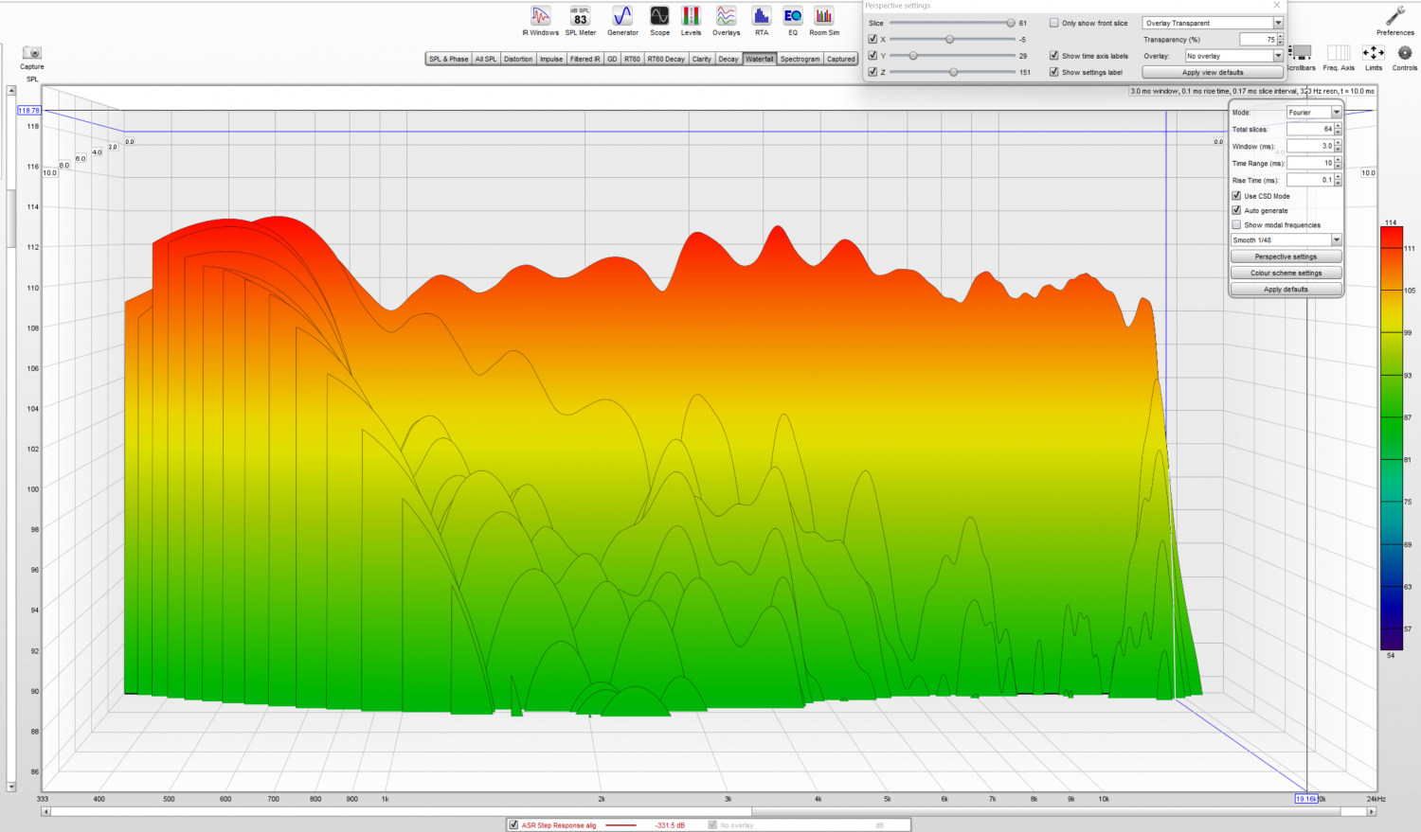This screenshot has width=1421, height=832.
Task: Close the Perspective settings panel
Action: [x=1276, y=6]
